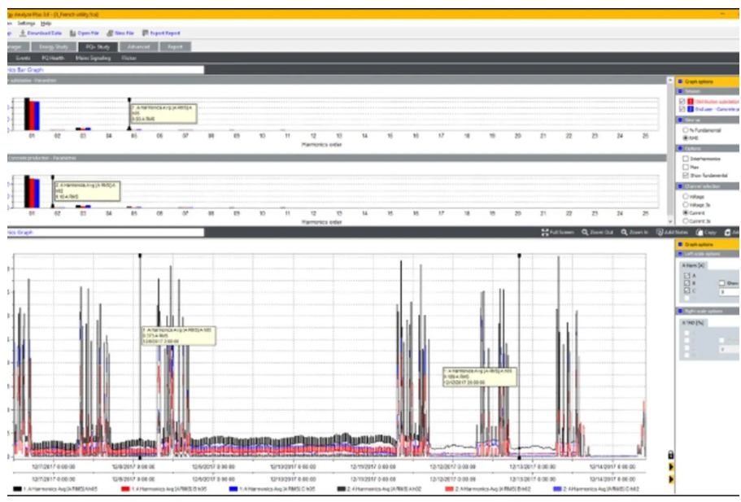Click the A Harm [A] tab in left scale options
741x502 pixels.
pyautogui.click(x=693, y=266)
